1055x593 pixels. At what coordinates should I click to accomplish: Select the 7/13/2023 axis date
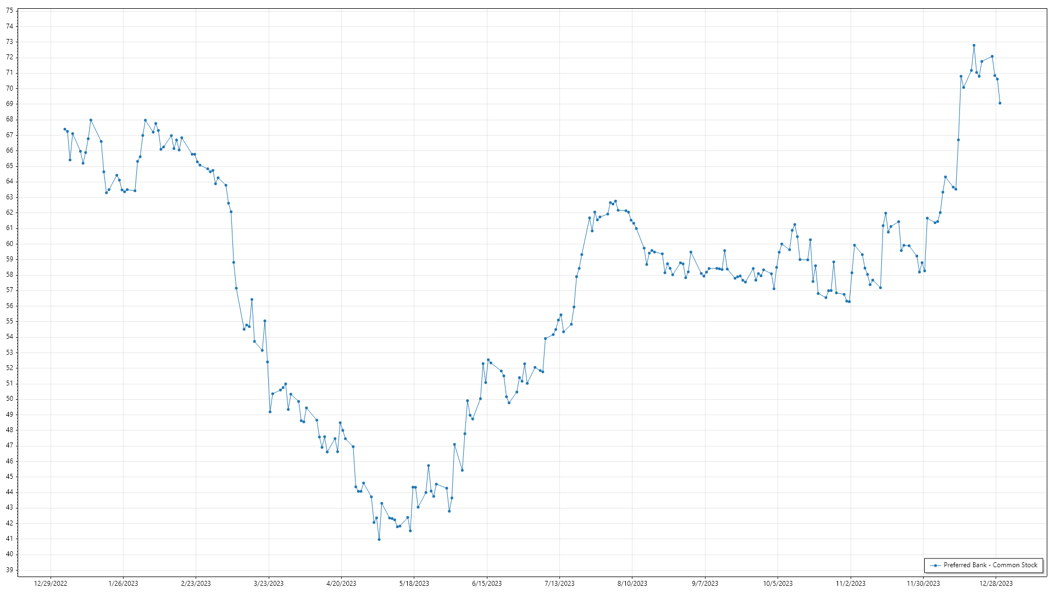click(x=559, y=584)
